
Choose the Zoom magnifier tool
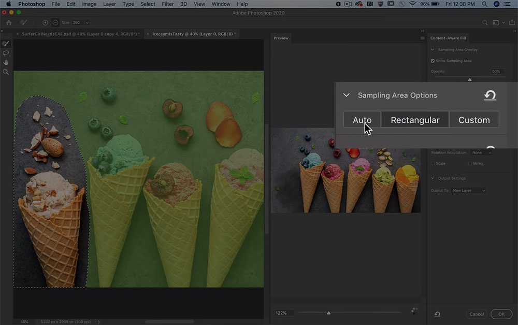tap(6, 72)
